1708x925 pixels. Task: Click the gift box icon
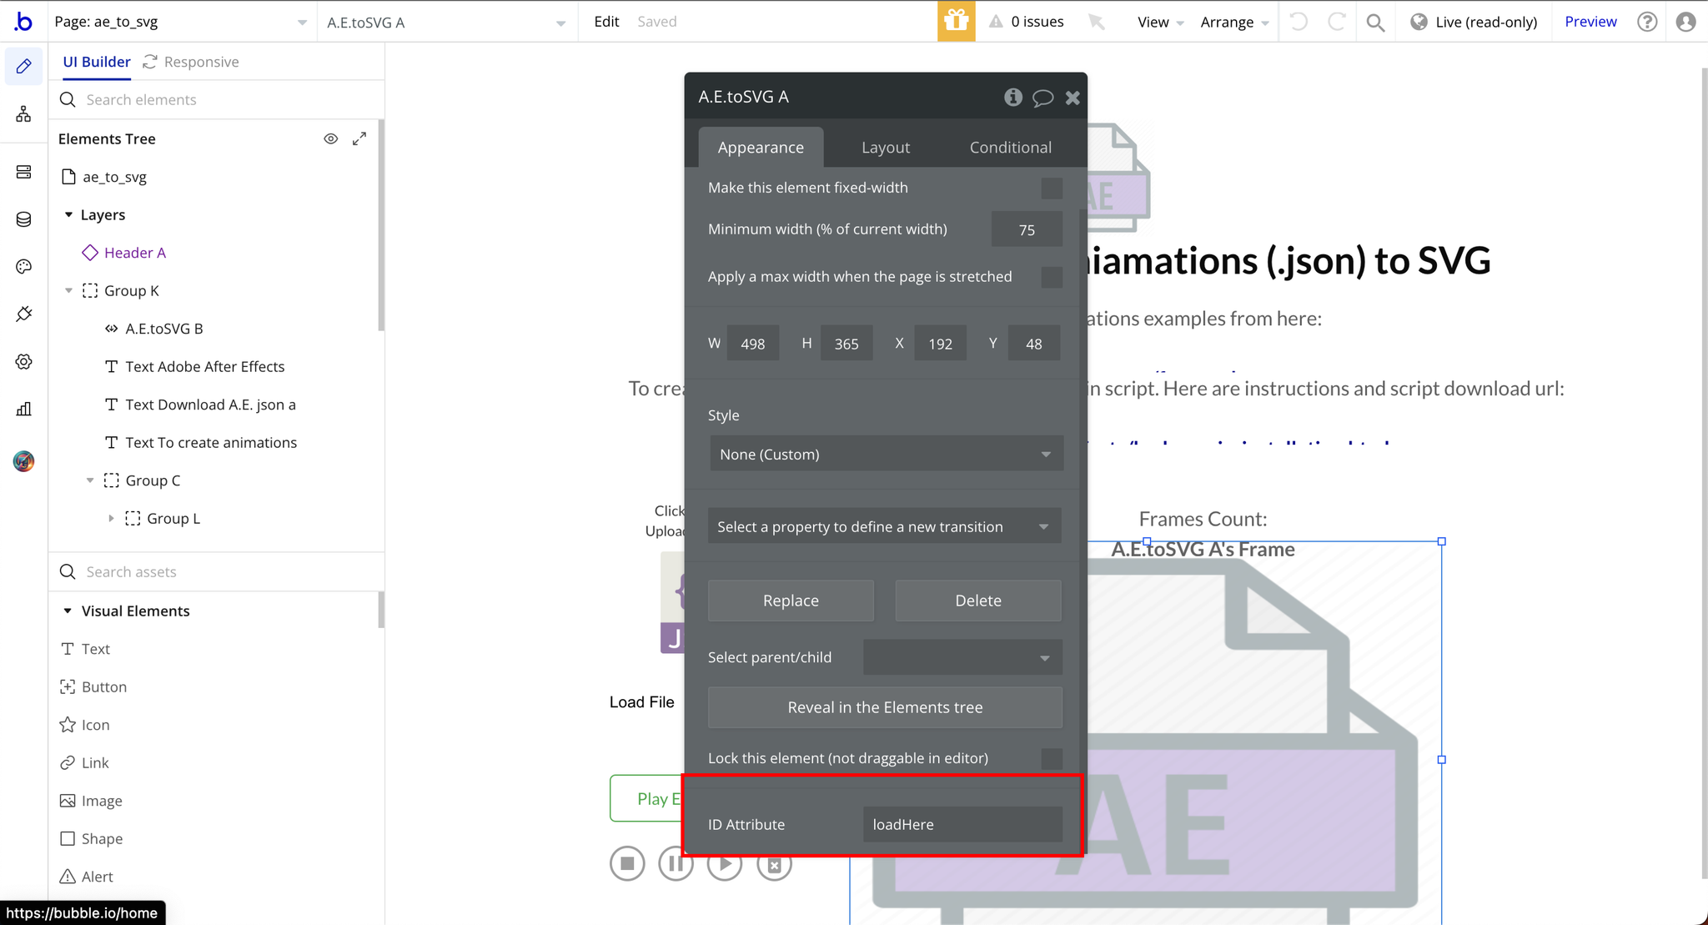pyautogui.click(x=956, y=21)
